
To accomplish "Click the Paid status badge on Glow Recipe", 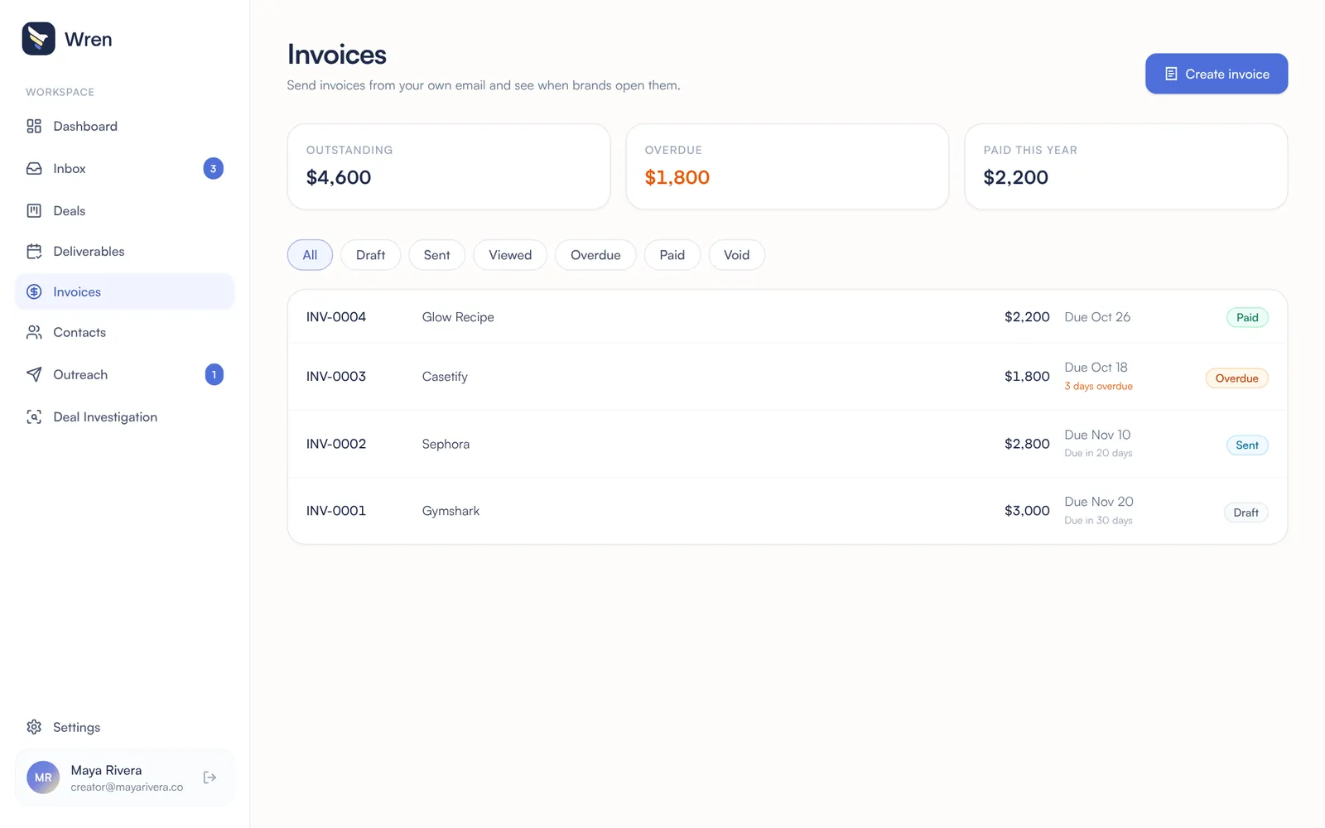I will click(1247, 317).
